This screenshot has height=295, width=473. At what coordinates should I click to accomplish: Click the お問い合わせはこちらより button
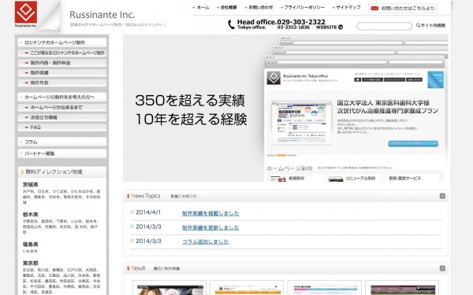tap(403, 8)
